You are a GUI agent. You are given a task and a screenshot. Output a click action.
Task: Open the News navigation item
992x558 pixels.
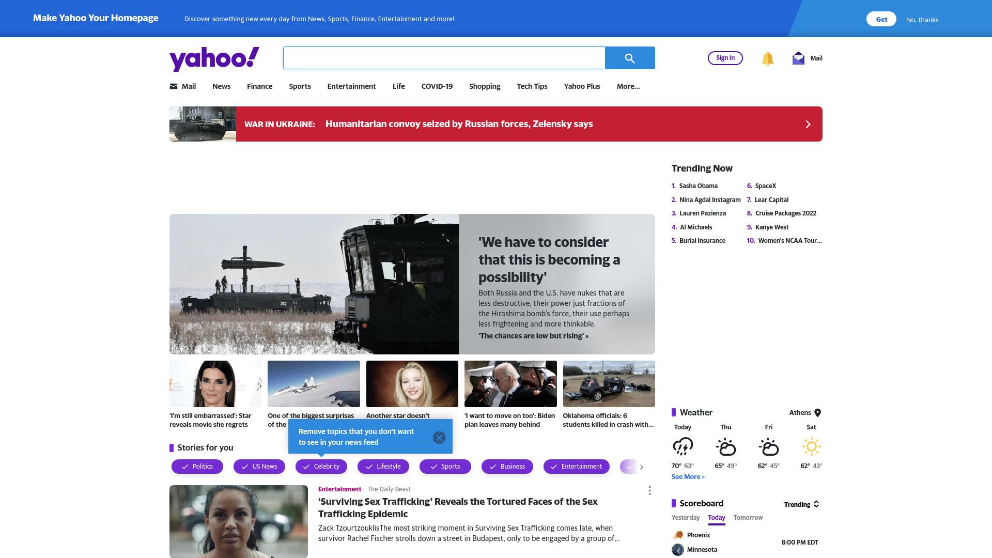221,86
